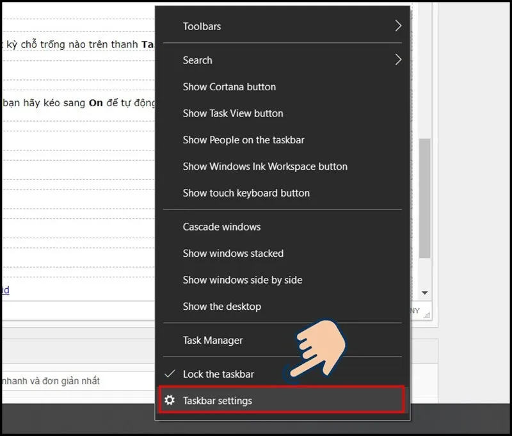Toggle Show touch keyboard button
Viewport: 512px width, 436px height.
[x=282, y=193]
